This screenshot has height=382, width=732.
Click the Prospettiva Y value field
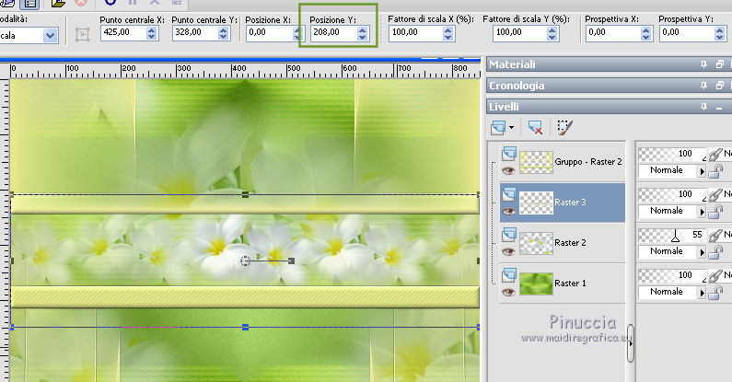tap(687, 32)
